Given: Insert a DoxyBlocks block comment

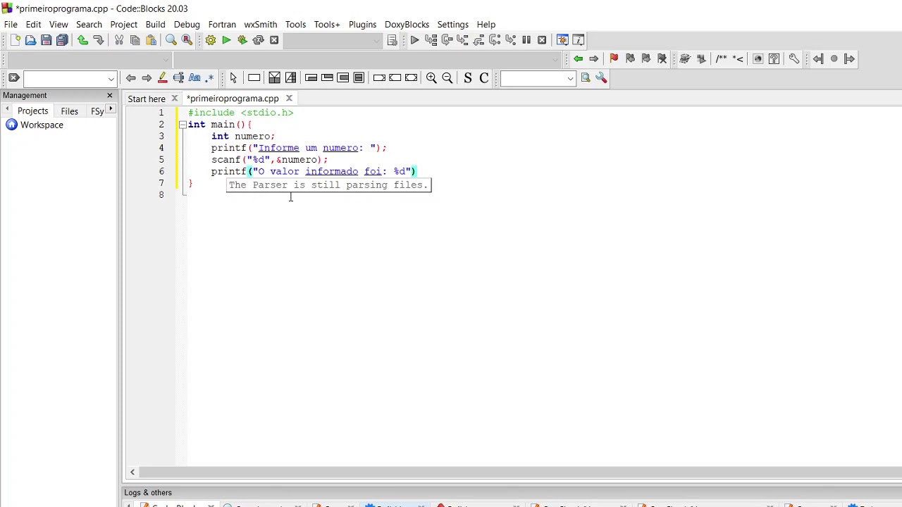Looking at the screenshot, I should point(721,59).
